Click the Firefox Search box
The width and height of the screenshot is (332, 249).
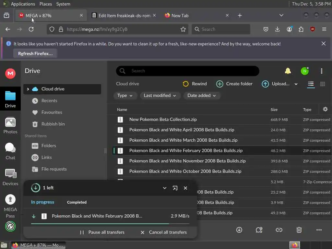[221, 29]
